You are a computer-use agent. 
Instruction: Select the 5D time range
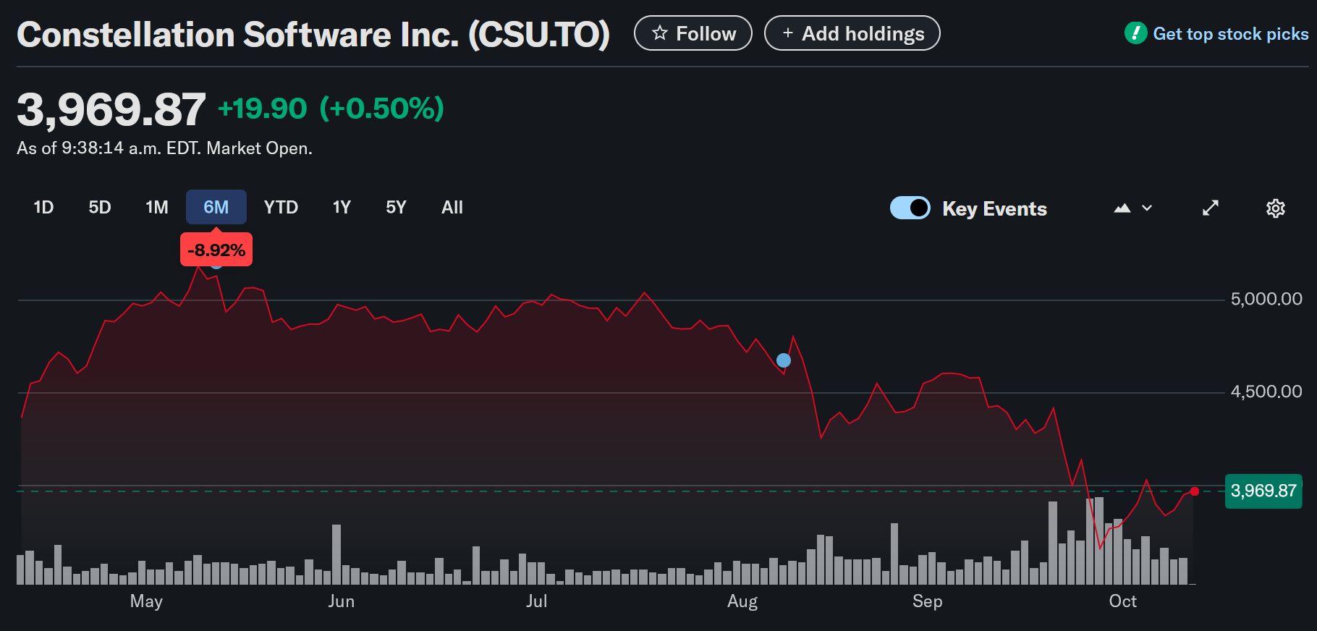100,208
